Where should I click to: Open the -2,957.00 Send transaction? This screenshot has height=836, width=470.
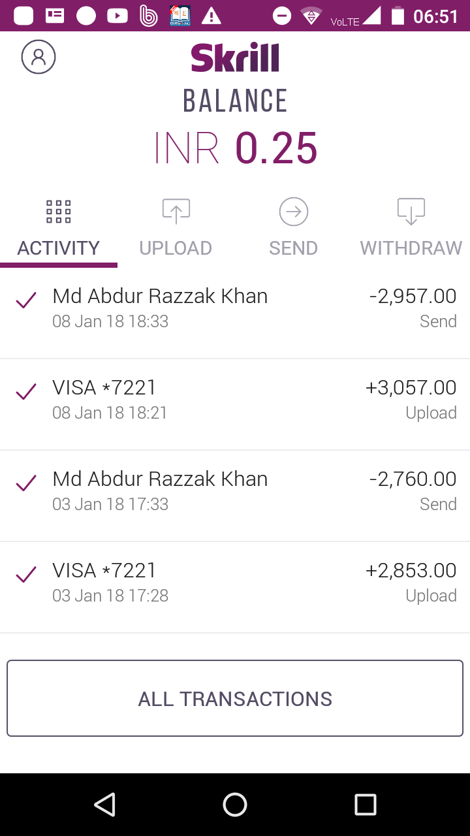tap(235, 308)
